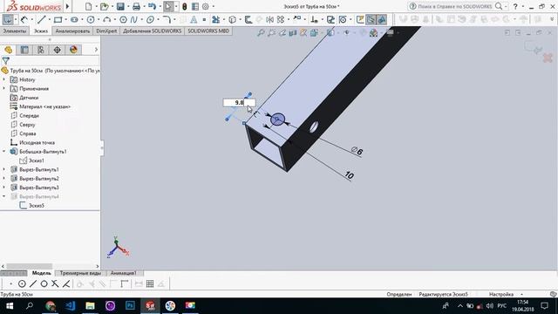Switch to the Анализировать ribbon tab
Screen dimensions: 558x314
[x=72, y=31]
